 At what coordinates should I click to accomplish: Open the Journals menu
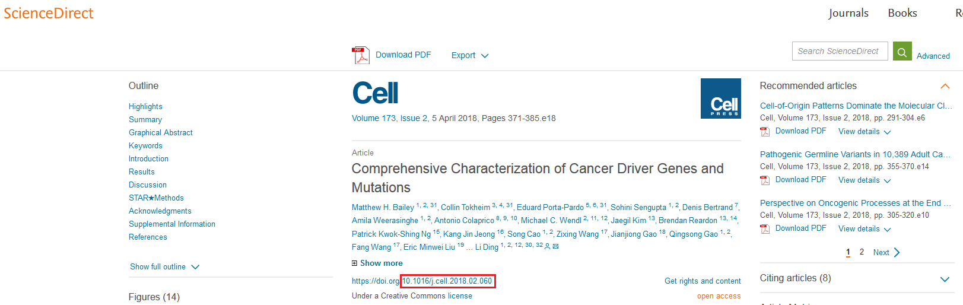coord(848,13)
